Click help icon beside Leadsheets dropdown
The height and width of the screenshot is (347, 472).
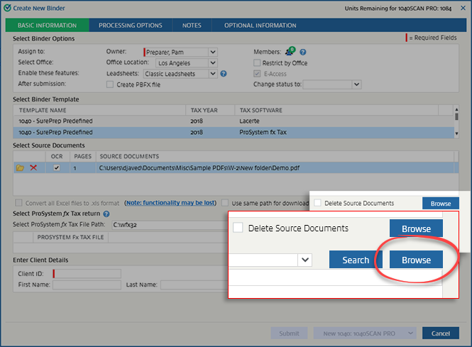[x=224, y=74]
